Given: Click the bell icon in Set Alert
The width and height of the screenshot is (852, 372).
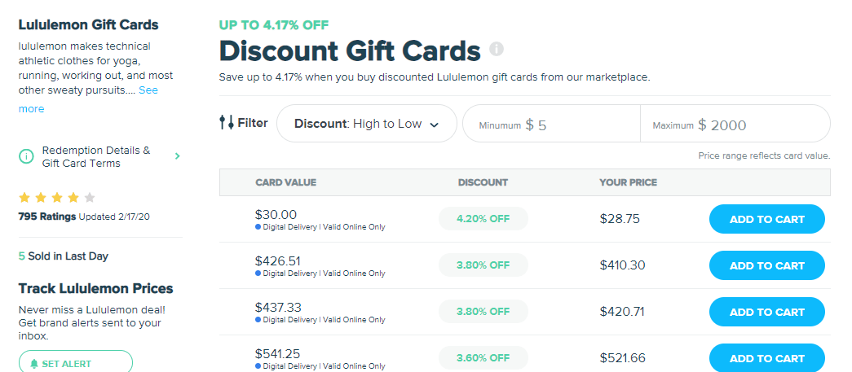Looking at the screenshot, I should tap(34, 364).
